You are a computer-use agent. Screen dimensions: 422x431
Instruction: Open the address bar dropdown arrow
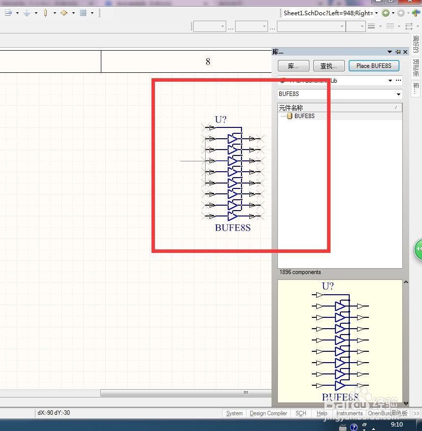click(376, 13)
